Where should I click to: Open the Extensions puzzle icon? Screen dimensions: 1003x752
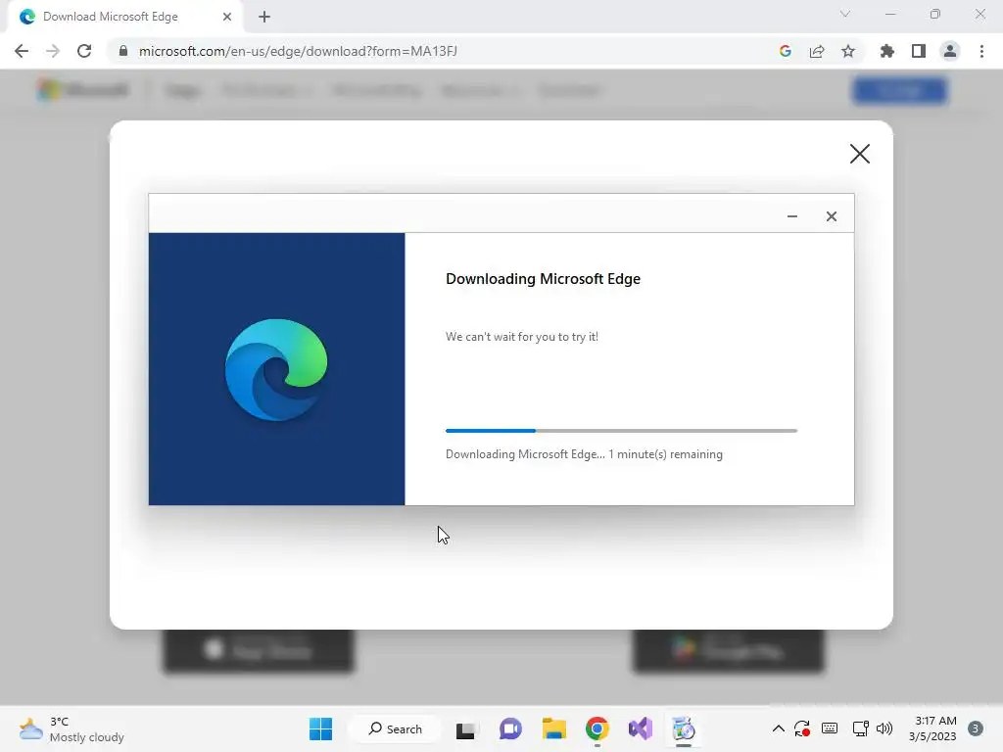pos(886,51)
